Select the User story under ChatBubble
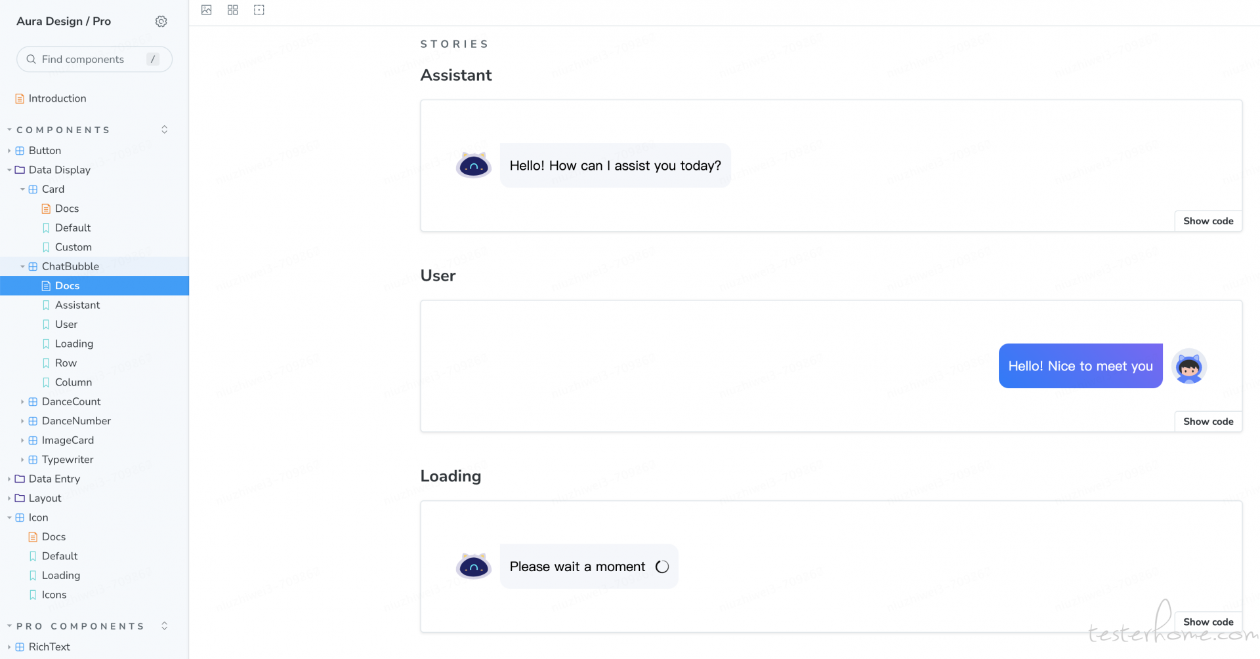The height and width of the screenshot is (659, 1260). pos(66,324)
